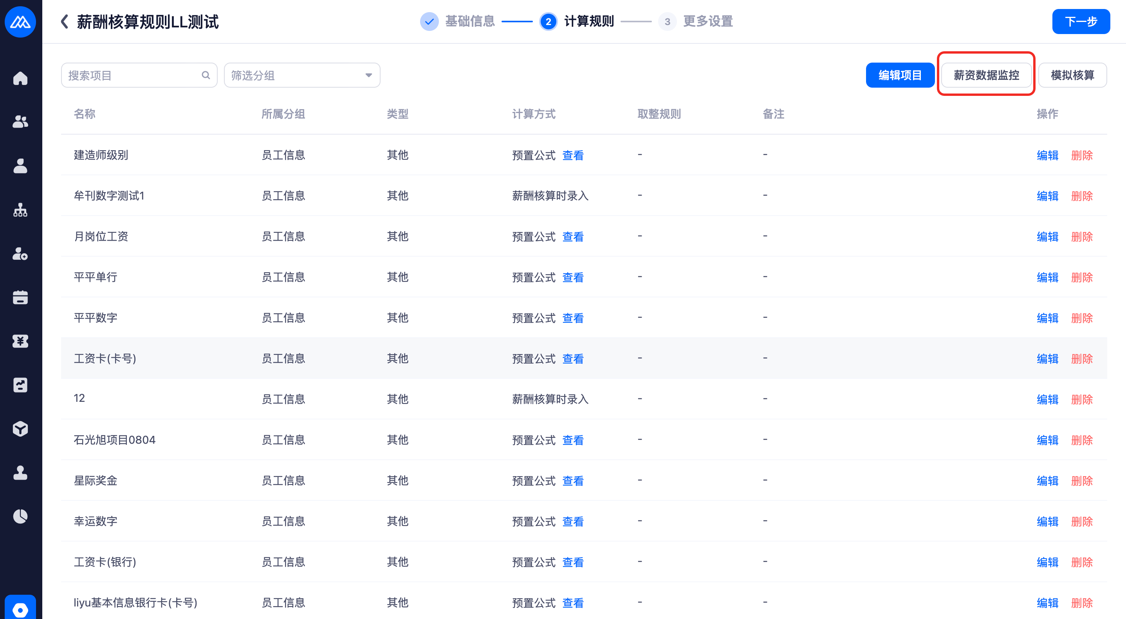1126x619 pixels.
Task: Edit the 星际奖金 row
Action: [1047, 480]
